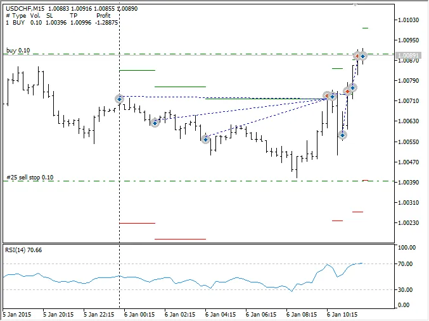Select the blue buy arrow on the buy 0.10 line
The image size is (429, 321).
362,56
